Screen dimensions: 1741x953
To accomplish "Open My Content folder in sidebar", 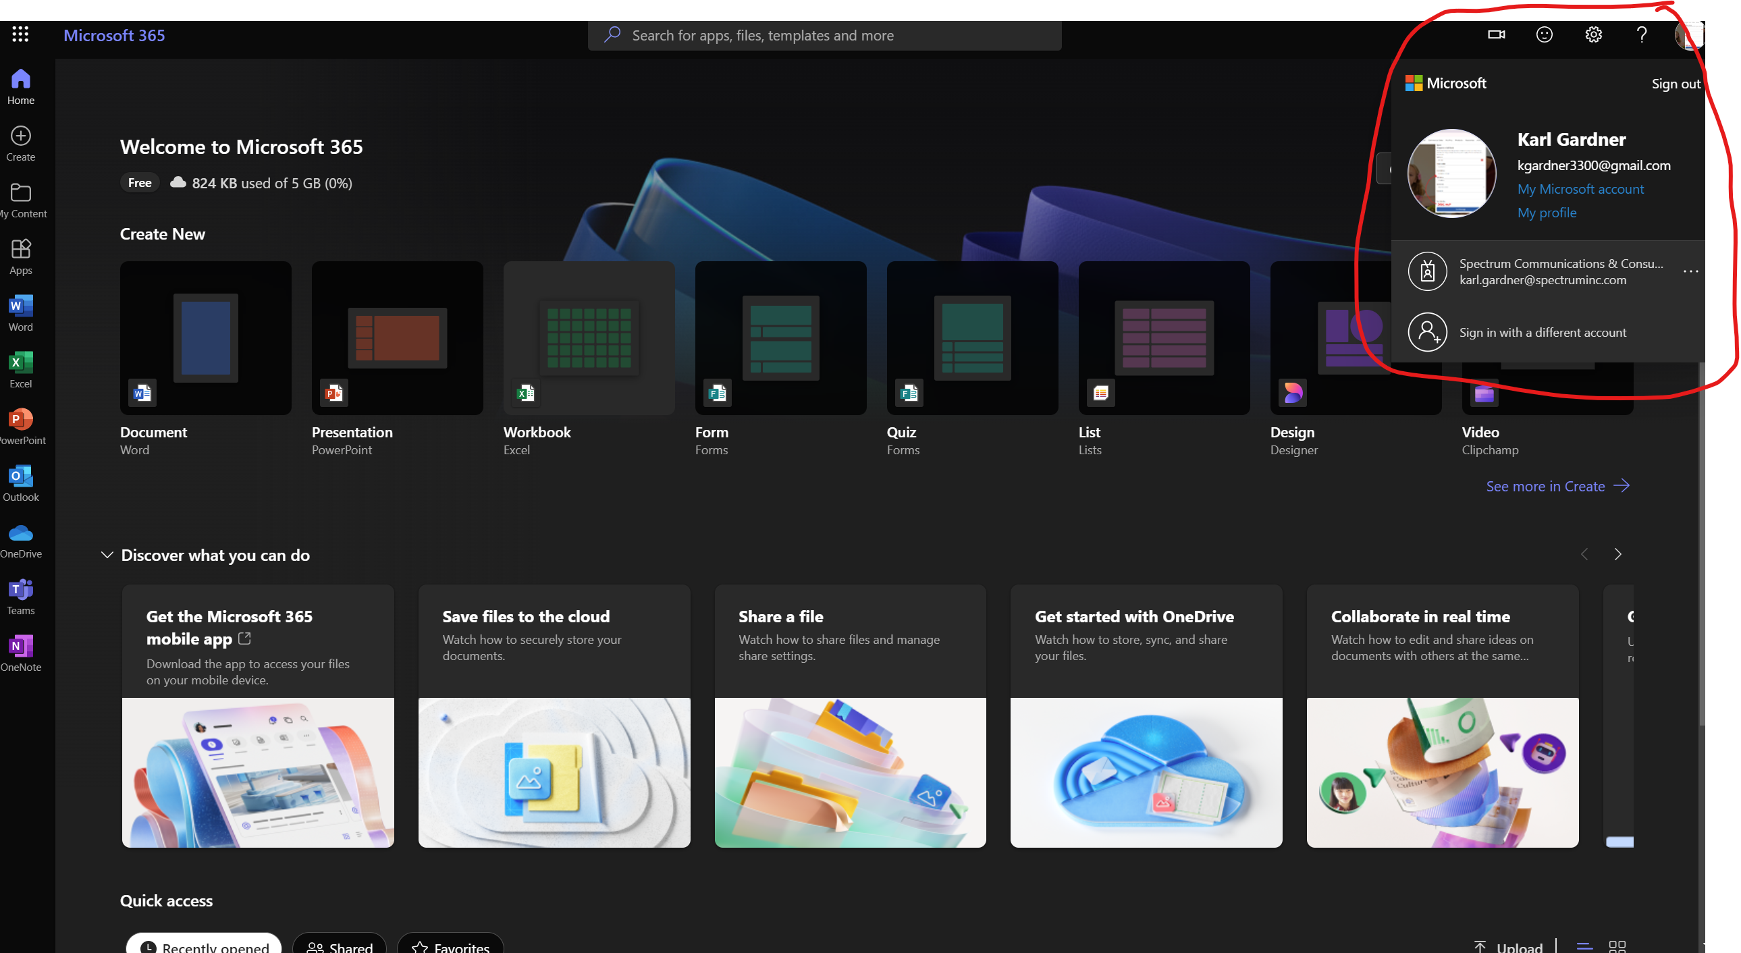I will coord(22,200).
